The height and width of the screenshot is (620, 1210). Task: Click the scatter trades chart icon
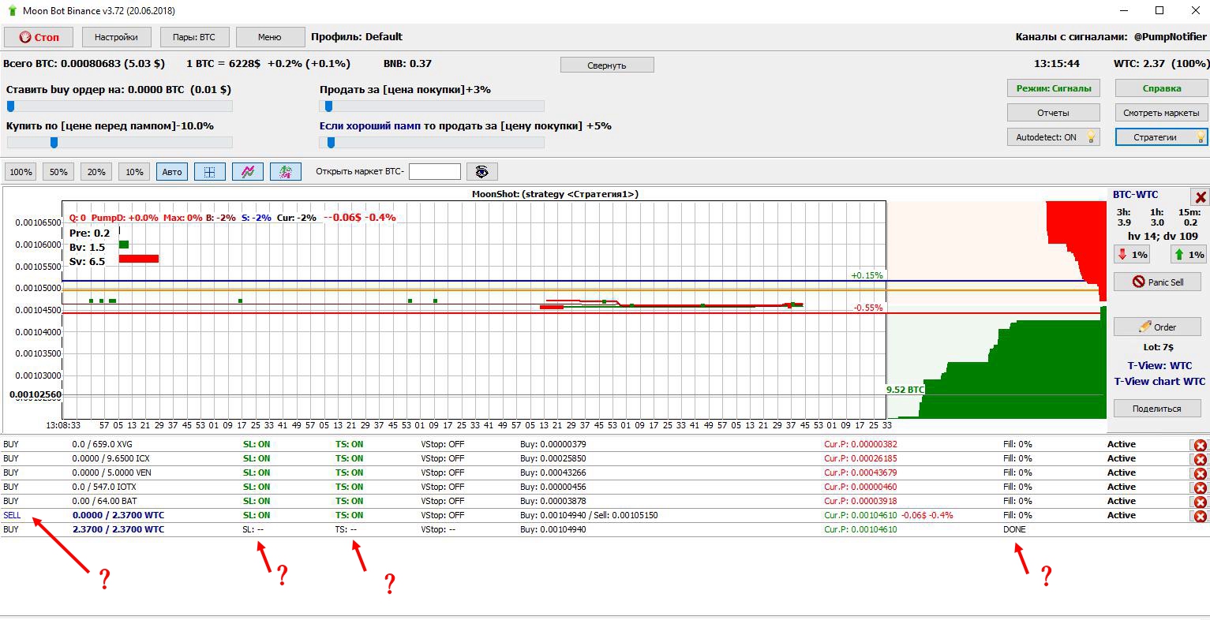[286, 172]
